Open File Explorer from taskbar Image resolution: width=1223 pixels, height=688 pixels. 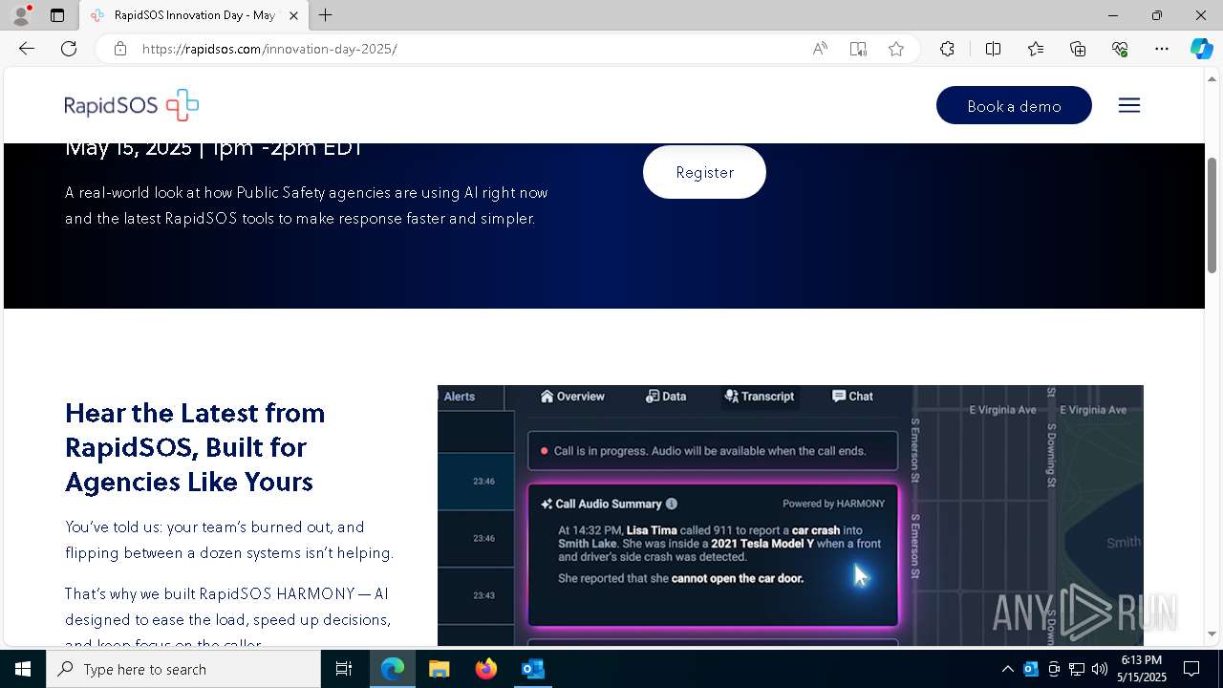(x=439, y=669)
